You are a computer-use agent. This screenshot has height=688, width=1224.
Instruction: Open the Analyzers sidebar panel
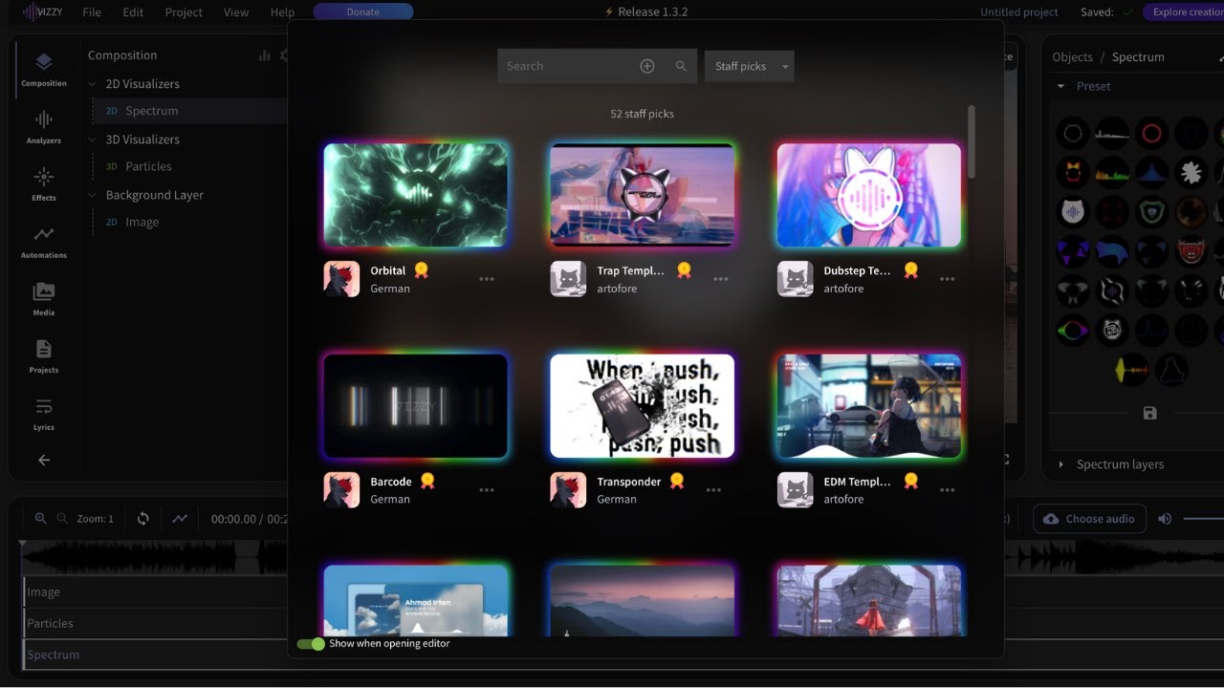click(x=43, y=128)
